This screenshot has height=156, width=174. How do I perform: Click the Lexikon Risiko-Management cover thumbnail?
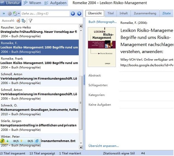(102, 47)
